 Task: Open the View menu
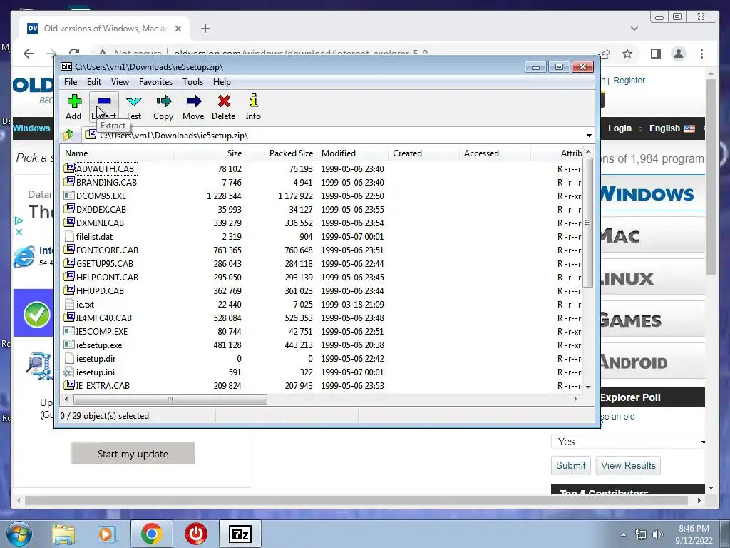coord(120,82)
